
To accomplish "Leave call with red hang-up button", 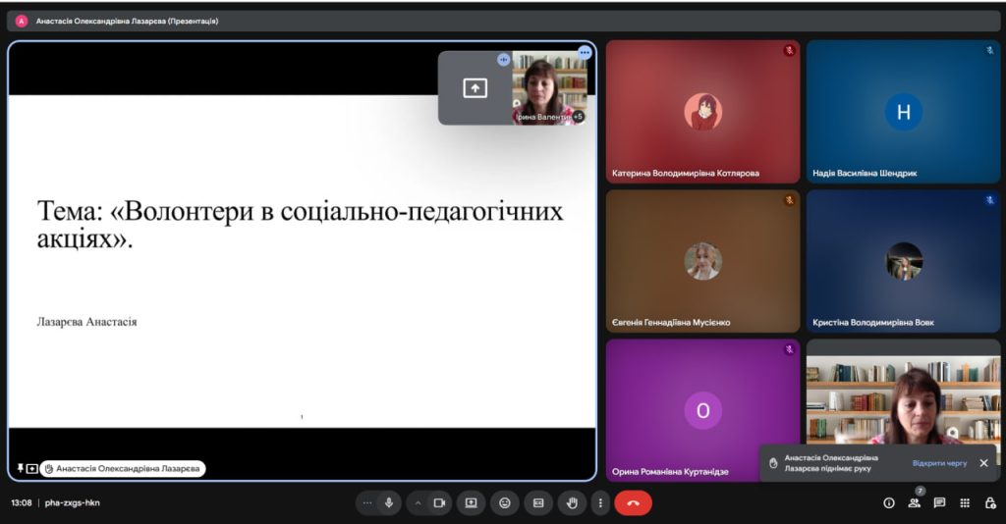I will tap(633, 502).
